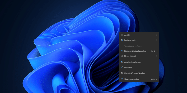Click the Sortieren nach arrows icon

tap(122, 40)
